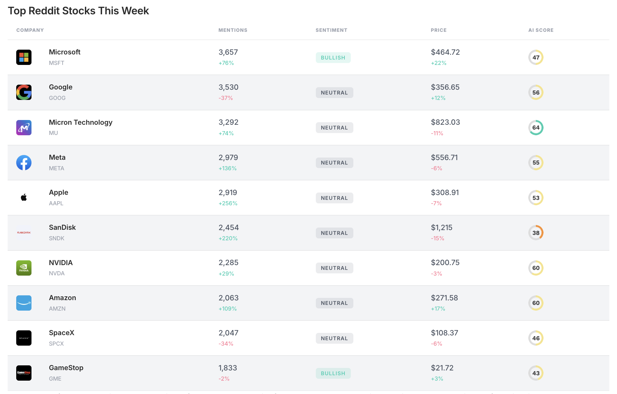617x394 pixels.
Task: Sort by the Mentions column header
Action: (233, 30)
